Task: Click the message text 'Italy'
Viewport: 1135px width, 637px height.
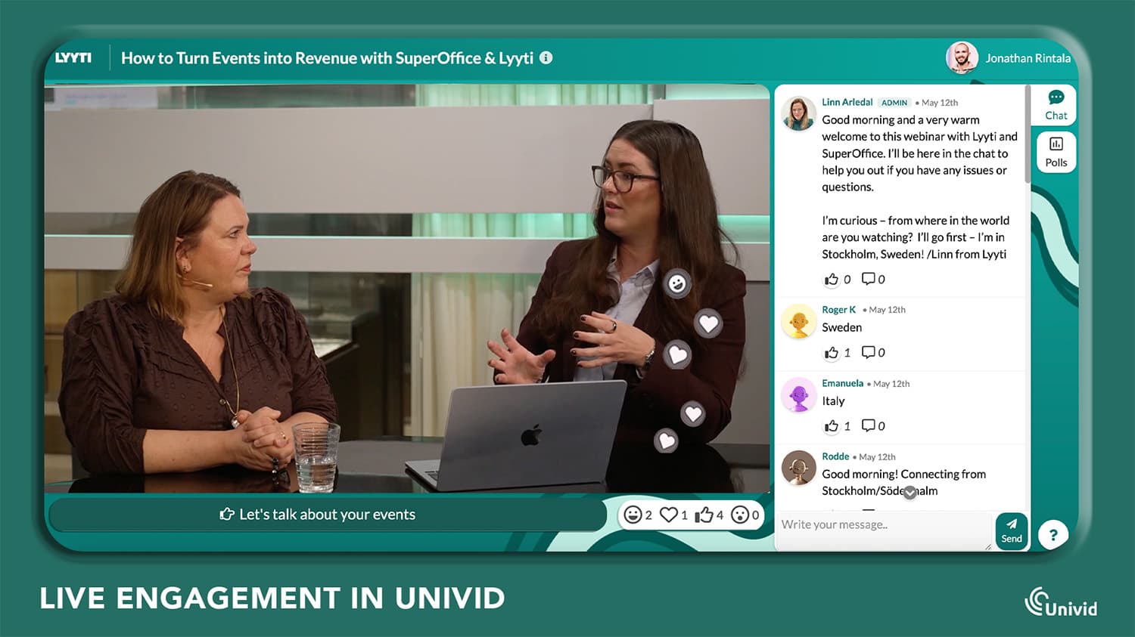Action: point(833,401)
